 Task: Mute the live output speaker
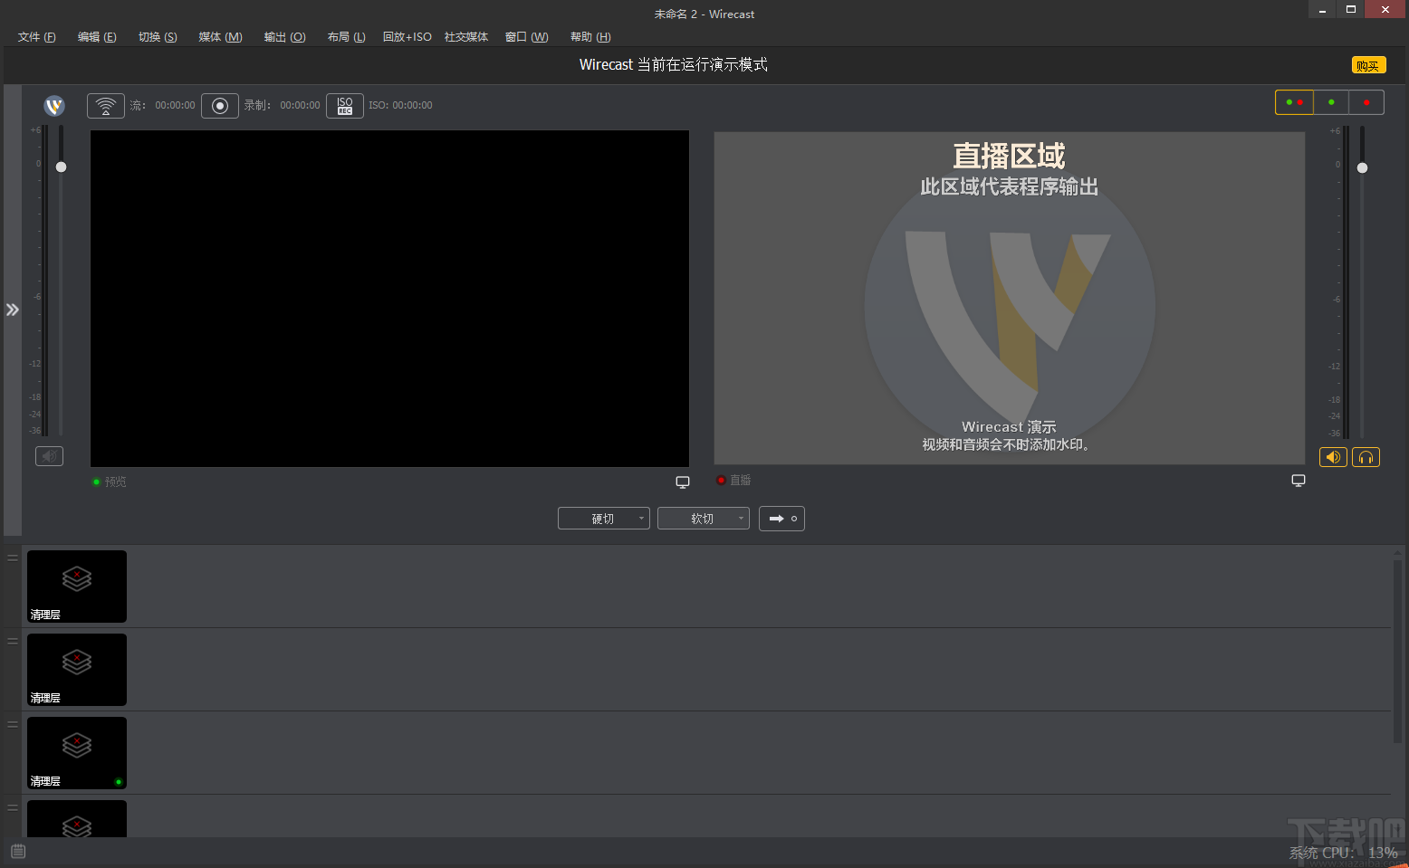1332,457
